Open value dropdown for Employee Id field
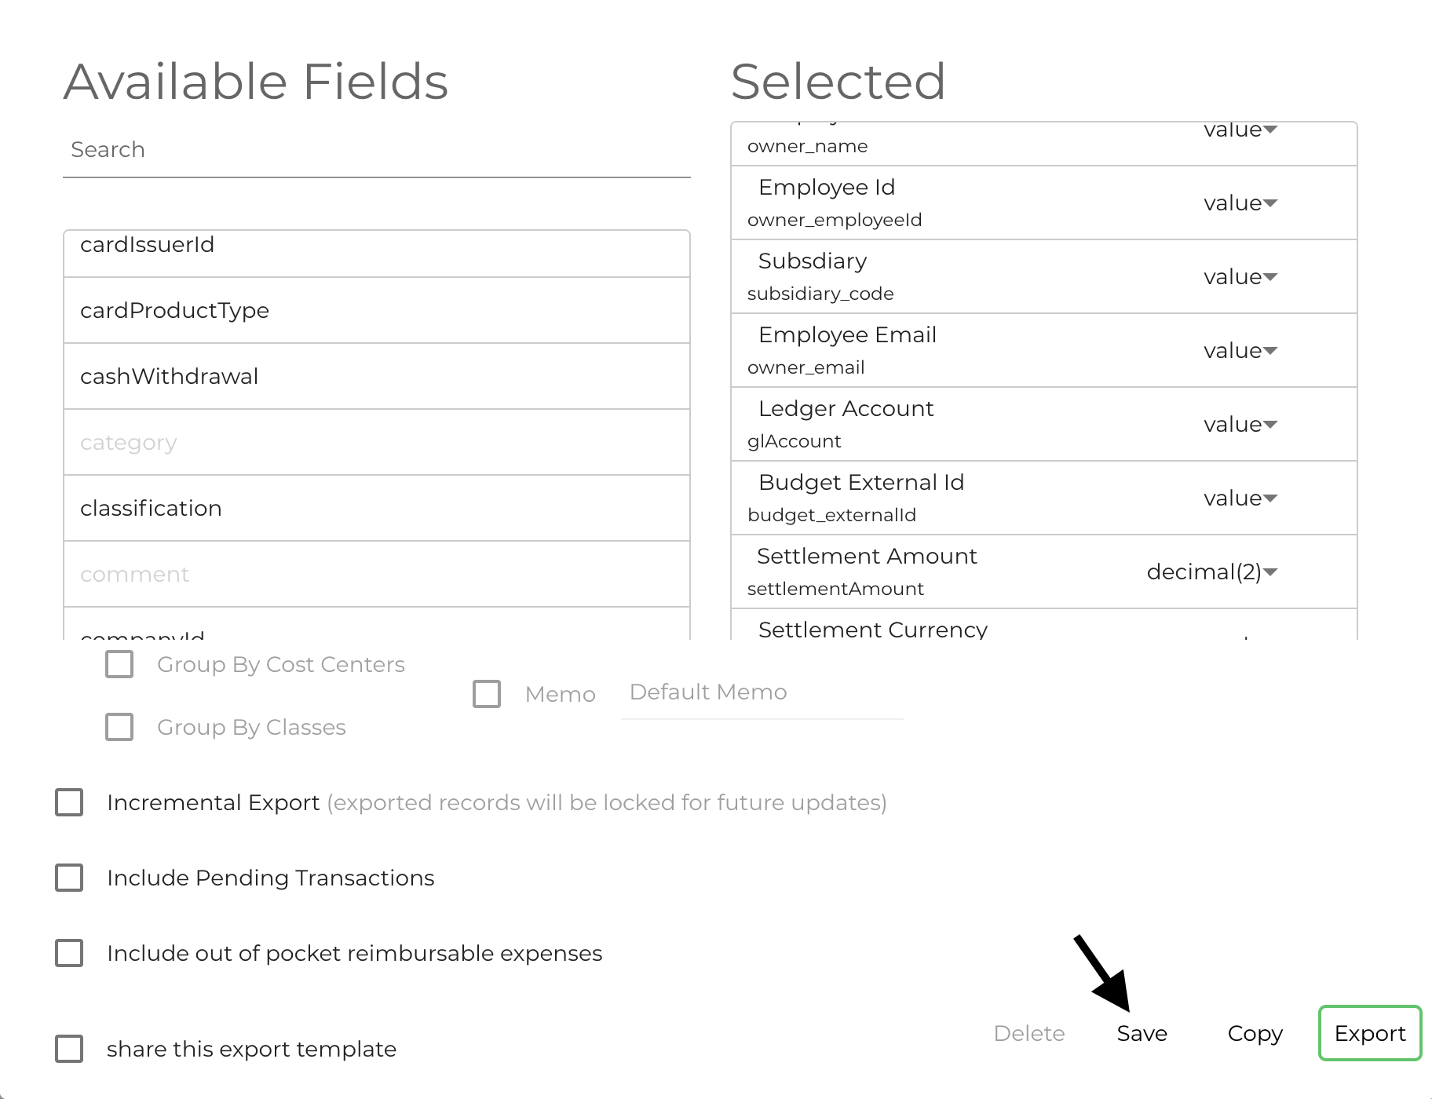1432x1099 pixels. [x=1240, y=203]
